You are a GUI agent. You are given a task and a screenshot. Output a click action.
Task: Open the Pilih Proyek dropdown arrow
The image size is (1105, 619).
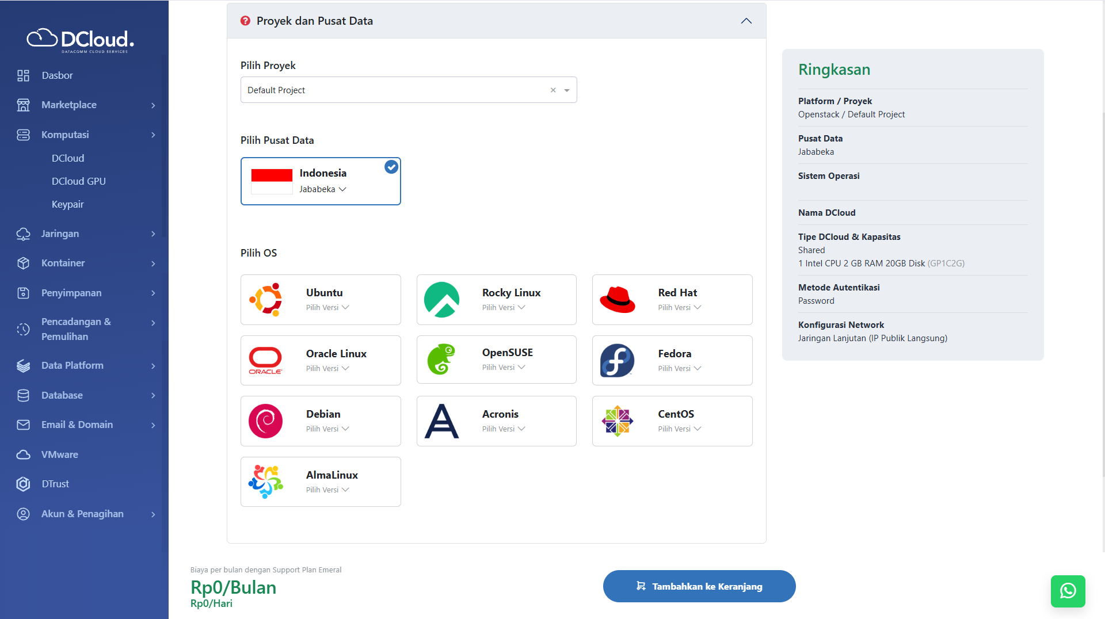(567, 90)
